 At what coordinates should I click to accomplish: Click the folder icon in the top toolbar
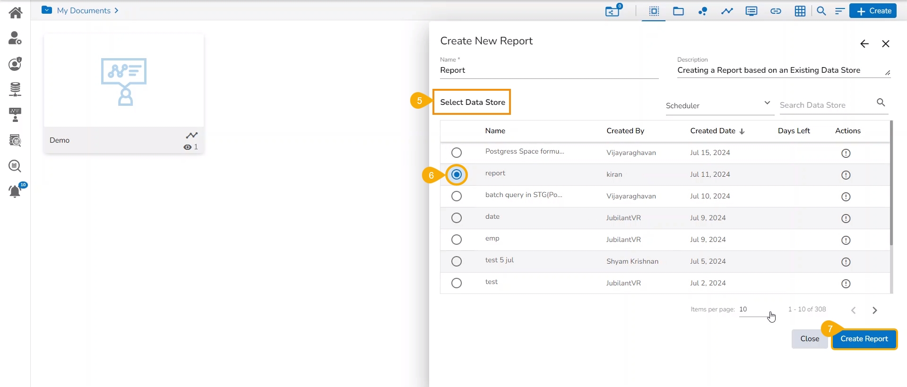point(678,11)
